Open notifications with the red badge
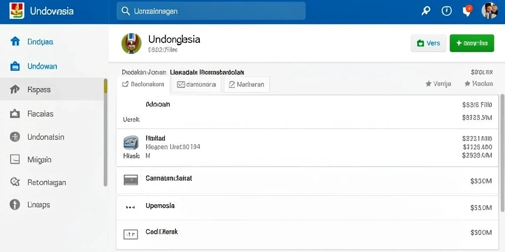This screenshot has width=505, height=252. pos(467,11)
